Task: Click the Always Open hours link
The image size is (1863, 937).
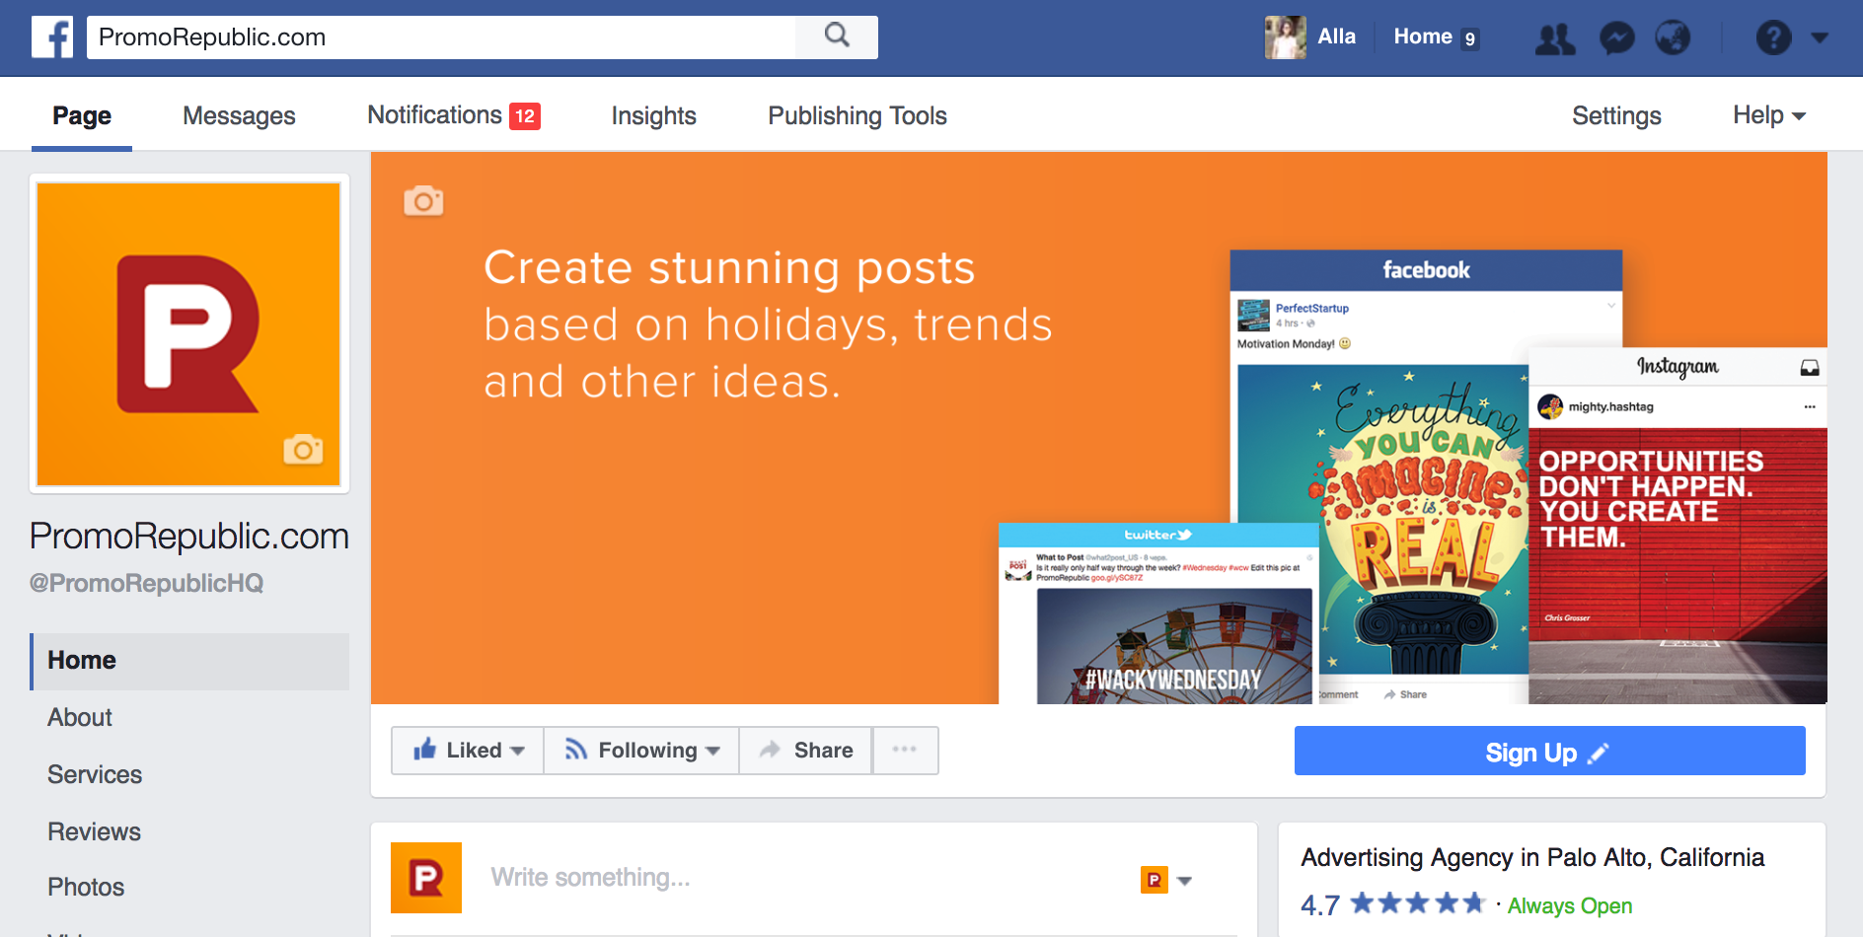Action: pos(1570,905)
